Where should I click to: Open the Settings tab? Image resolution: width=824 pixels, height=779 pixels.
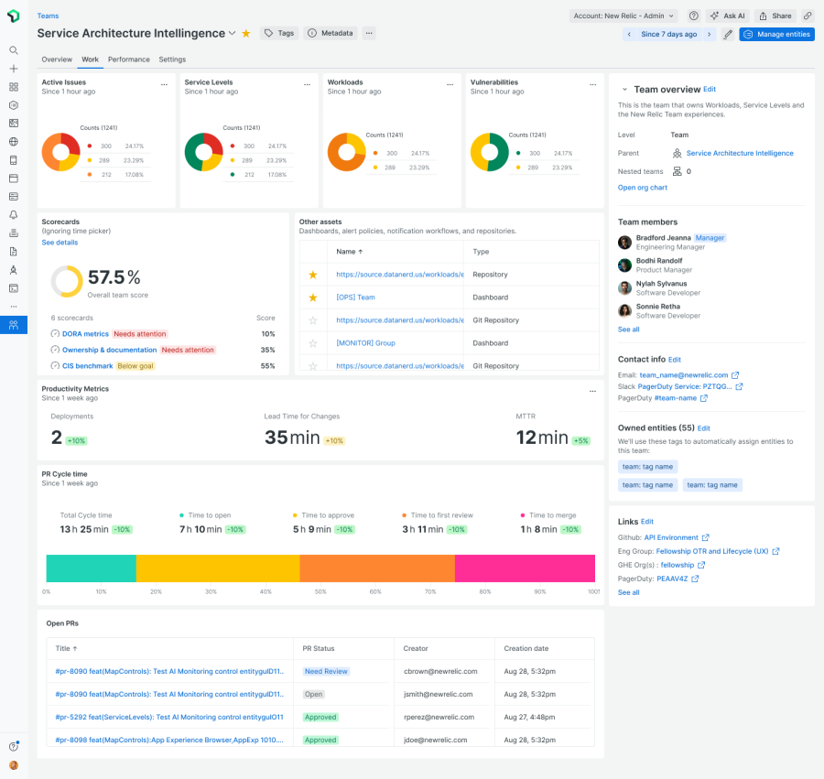[x=172, y=60]
